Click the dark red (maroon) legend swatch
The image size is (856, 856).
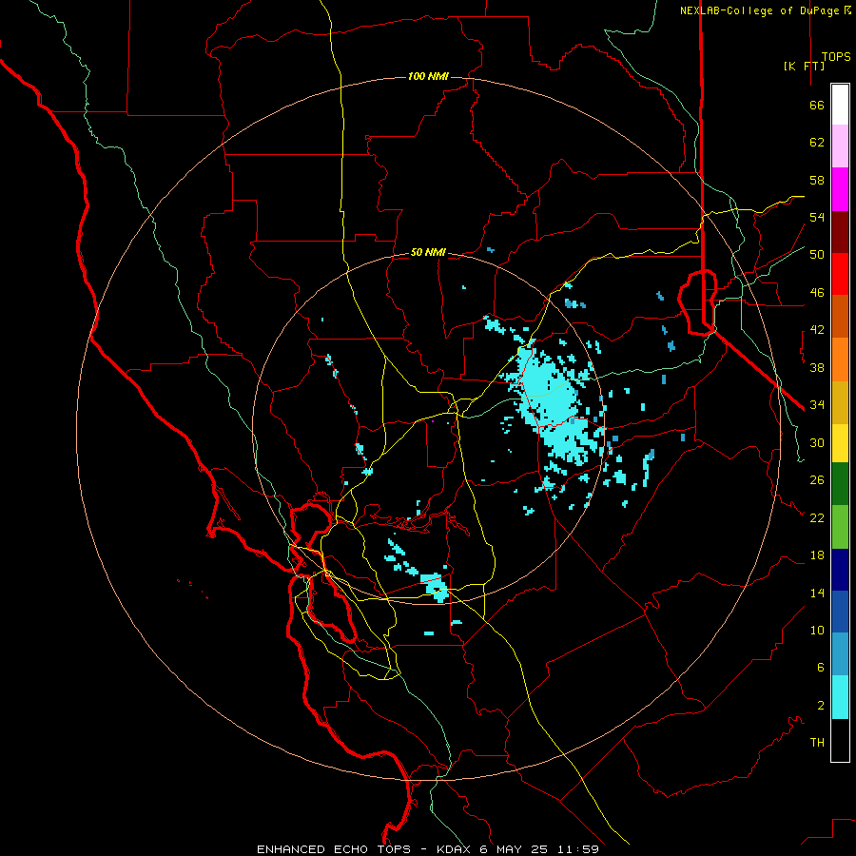pyautogui.click(x=840, y=232)
